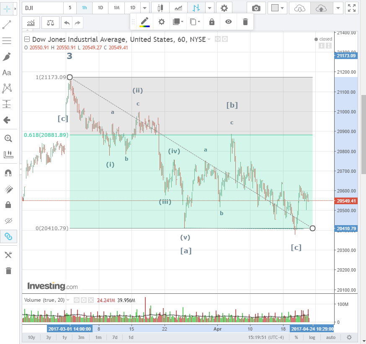
Task: Expand the Volume indicator dropdown arrow
Action: (68, 300)
